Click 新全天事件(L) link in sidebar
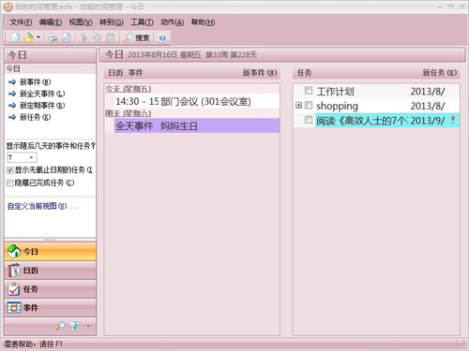Image resolution: width=469 pixels, height=351 pixels. pos(42,94)
